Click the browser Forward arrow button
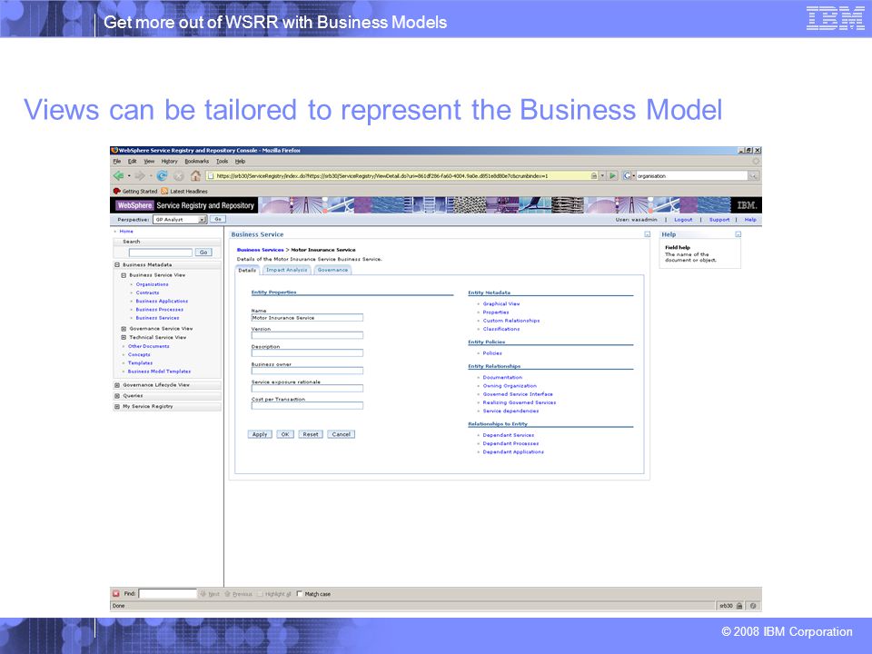872x654 pixels. (139, 175)
